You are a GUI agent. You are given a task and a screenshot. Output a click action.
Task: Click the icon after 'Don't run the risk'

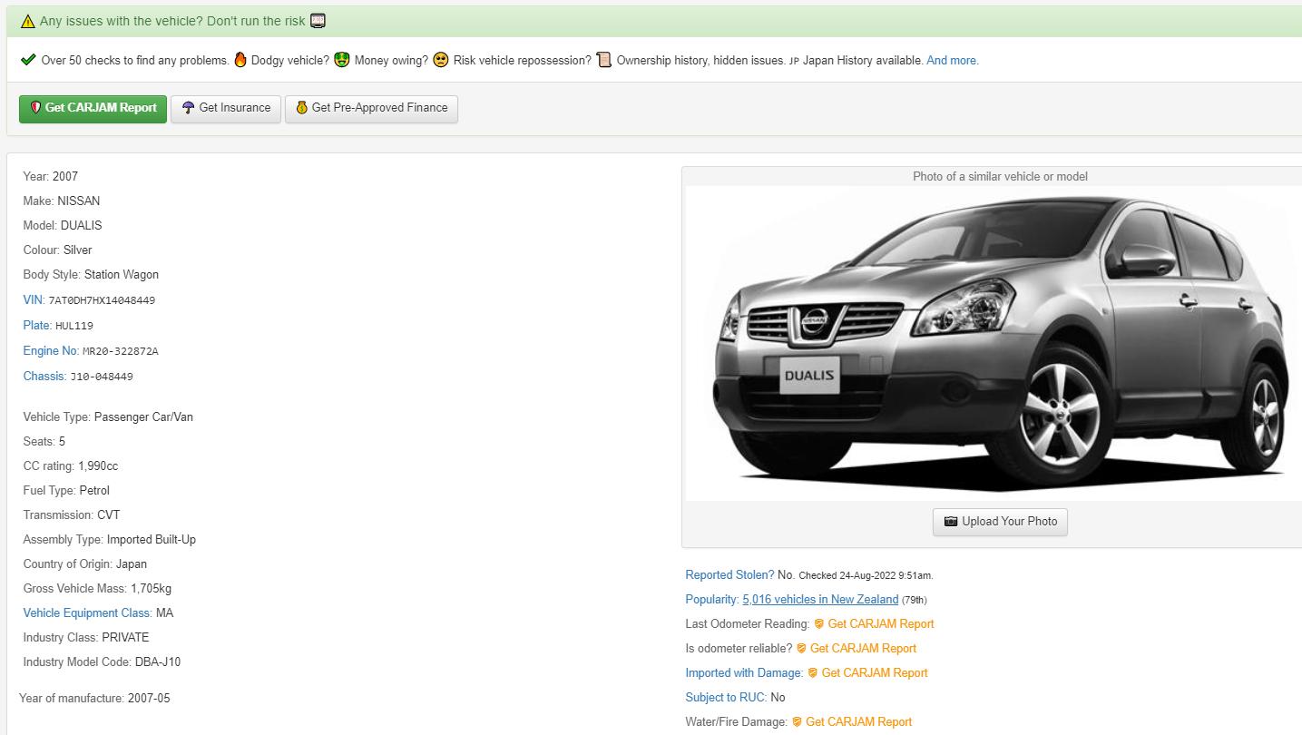[x=318, y=21]
